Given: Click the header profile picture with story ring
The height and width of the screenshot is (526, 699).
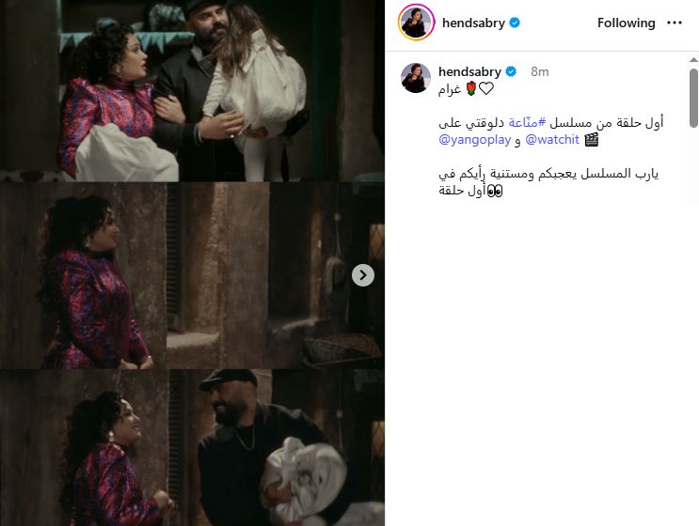Looking at the screenshot, I should (x=416, y=23).
